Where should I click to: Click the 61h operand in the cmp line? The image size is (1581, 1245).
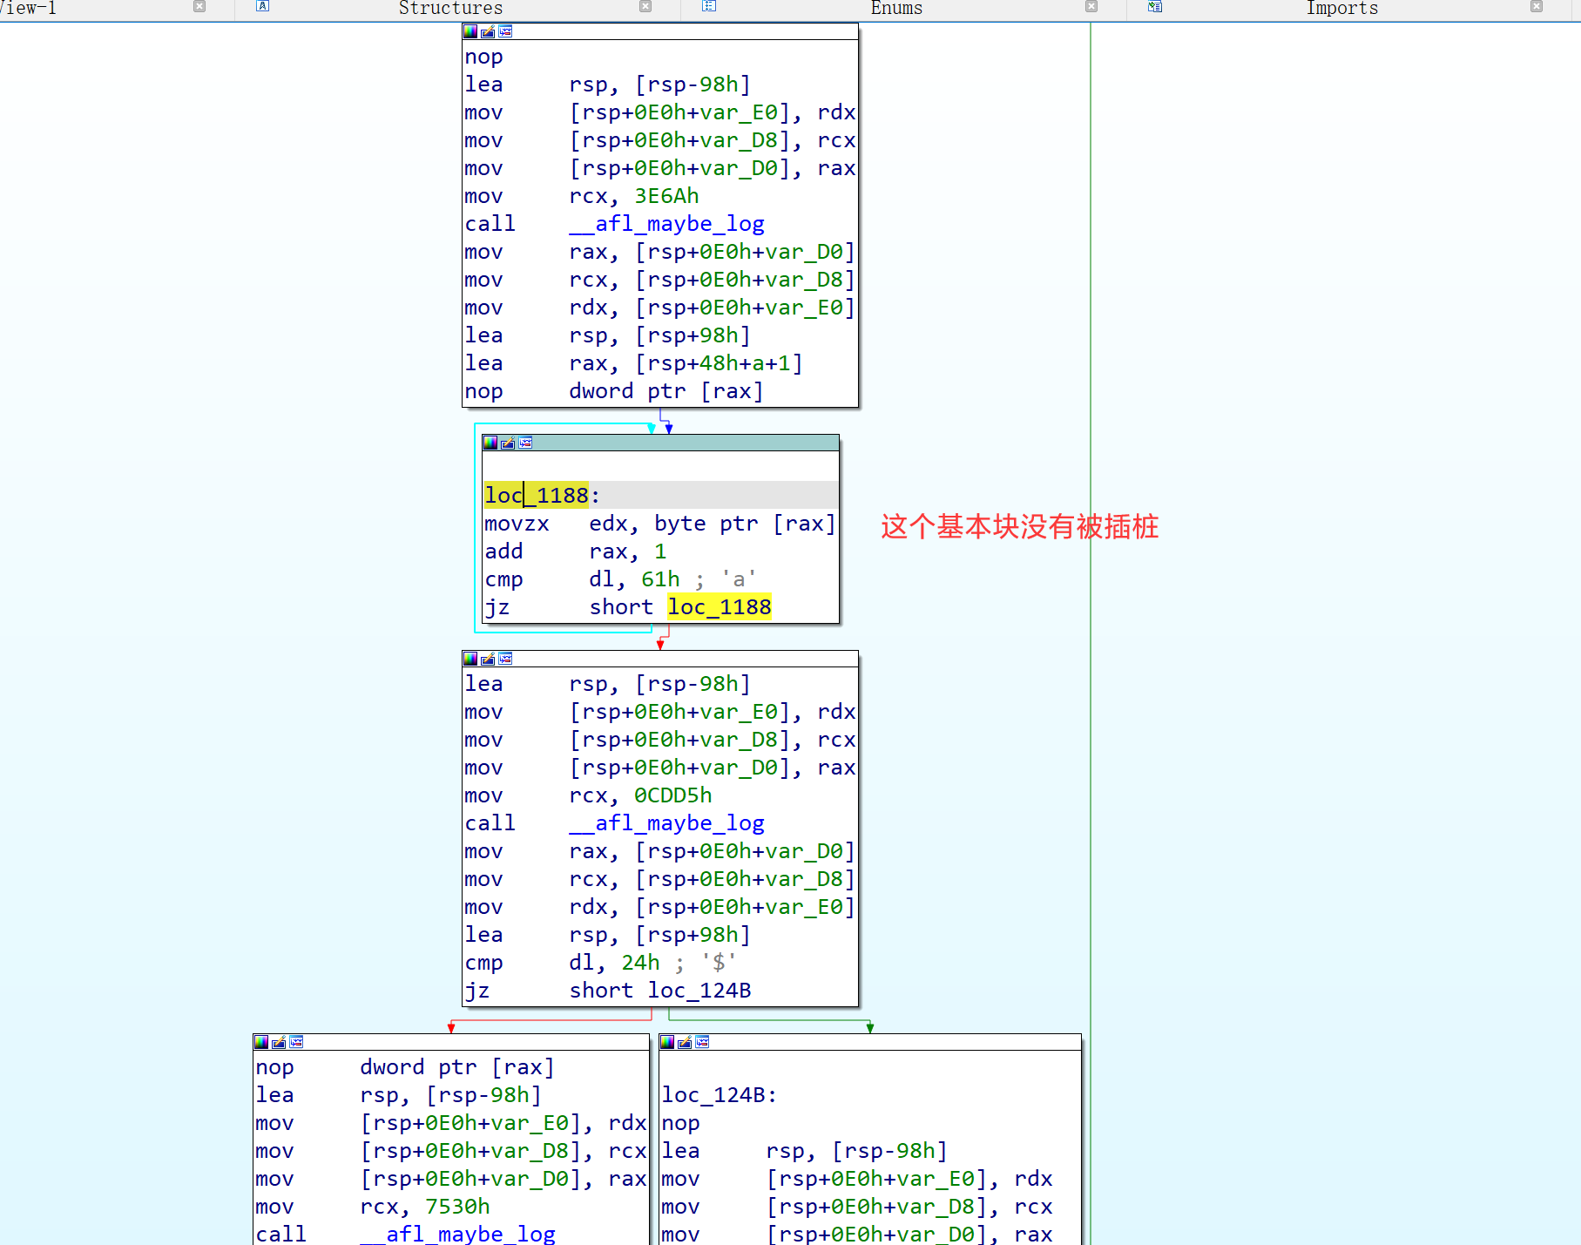click(660, 579)
